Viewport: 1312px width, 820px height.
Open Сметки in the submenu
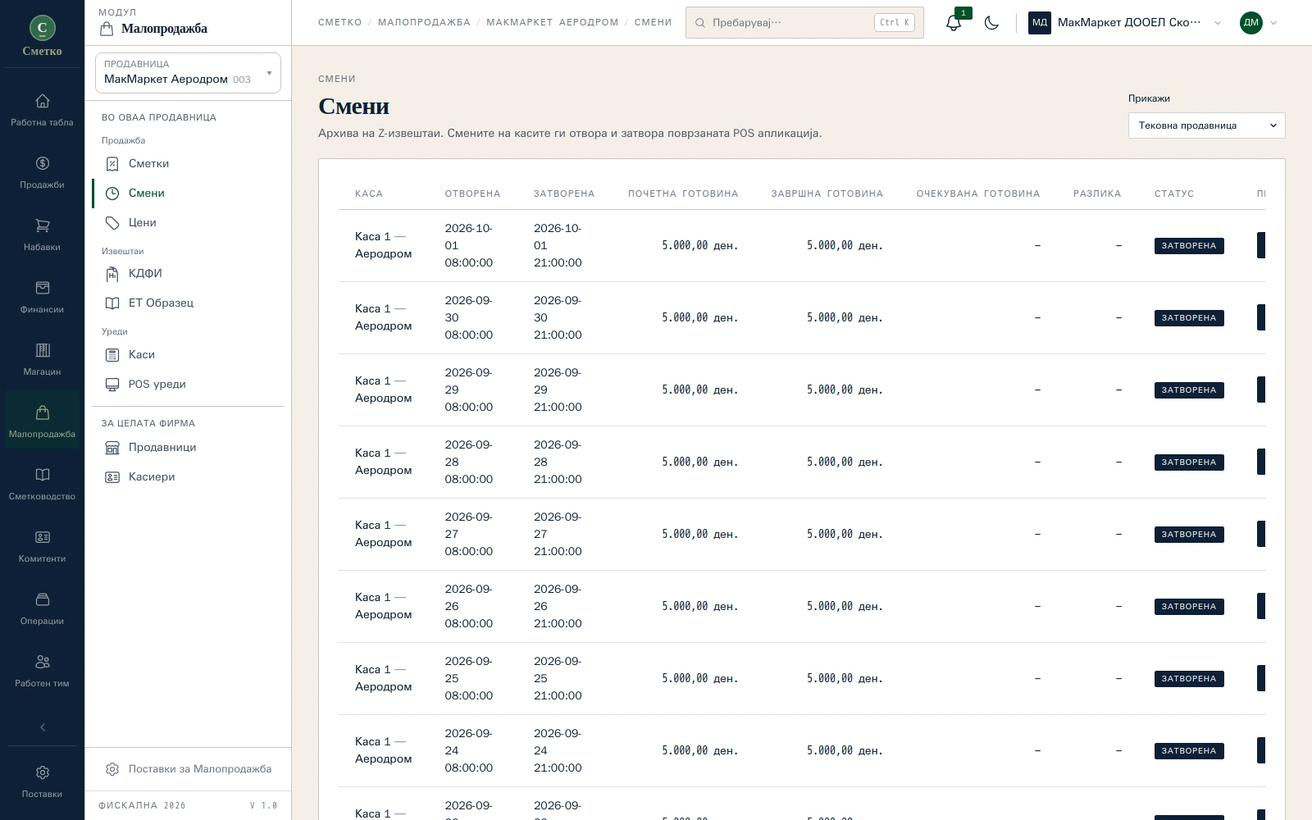point(188,164)
